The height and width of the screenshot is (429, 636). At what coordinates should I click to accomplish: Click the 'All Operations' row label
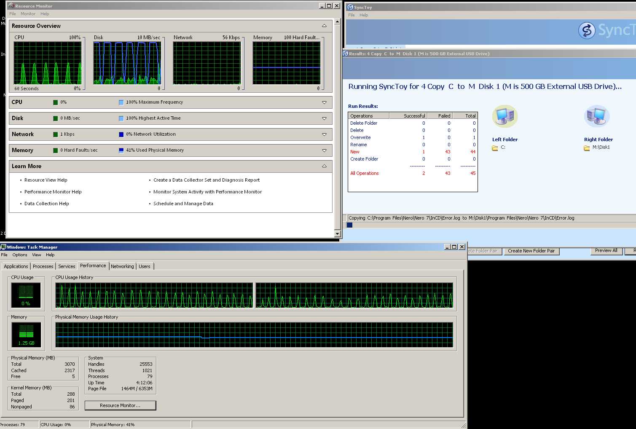click(x=365, y=174)
